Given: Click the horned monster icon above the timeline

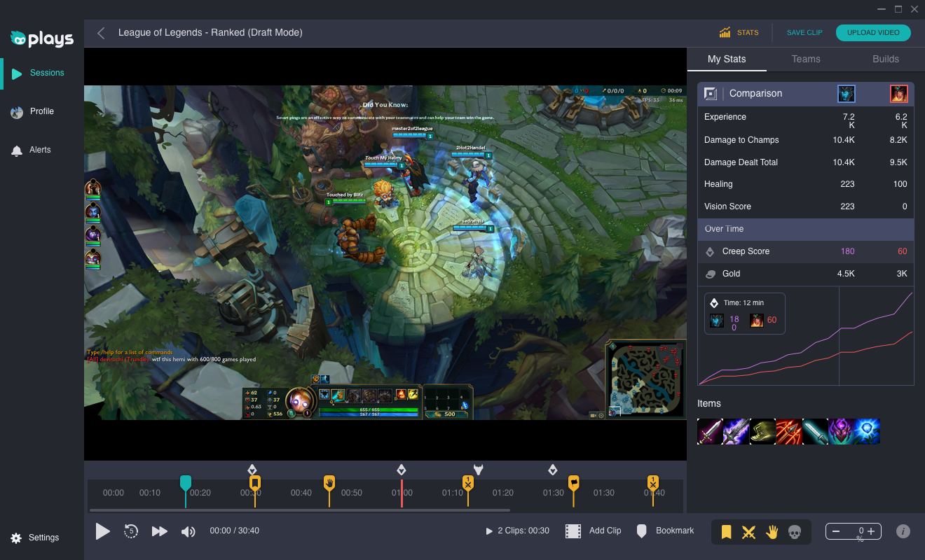Looking at the screenshot, I should (x=479, y=469).
